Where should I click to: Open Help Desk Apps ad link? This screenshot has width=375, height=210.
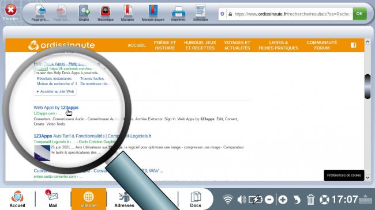(67, 64)
